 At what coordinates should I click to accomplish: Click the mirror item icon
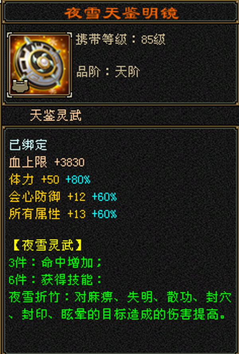(40, 65)
